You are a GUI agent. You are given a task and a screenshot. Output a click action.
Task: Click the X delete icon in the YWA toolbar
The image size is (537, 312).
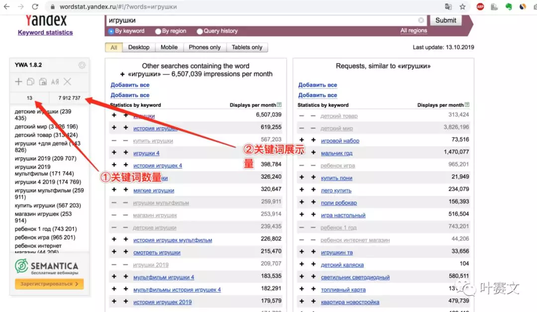pyautogui.click(x=67, y=81)
